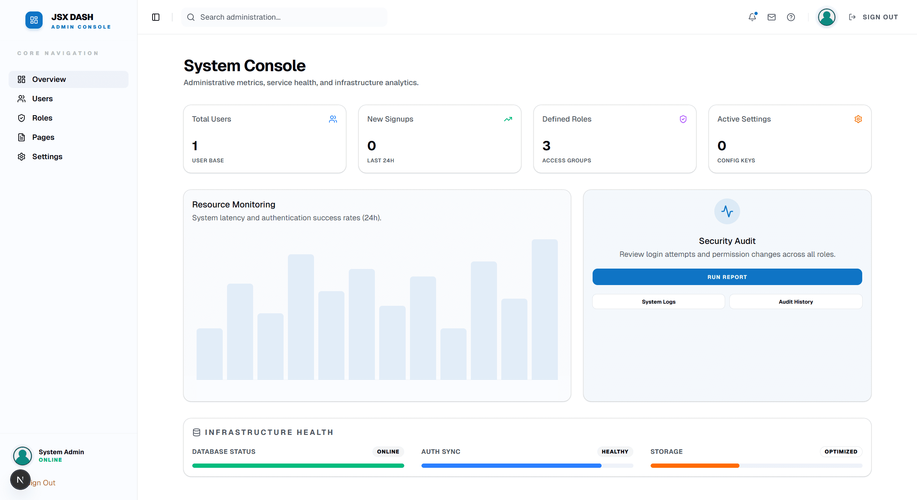Viewport: 917px width, 500px height.
Task: Open Audit History
Action: tap(796, 302)
